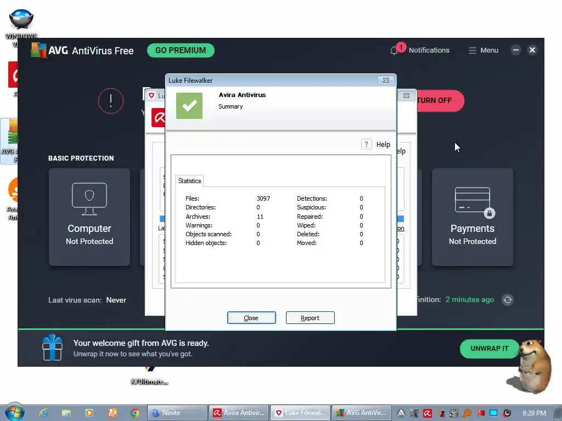Click the first tray icon left of Avira

pos(414,413)
